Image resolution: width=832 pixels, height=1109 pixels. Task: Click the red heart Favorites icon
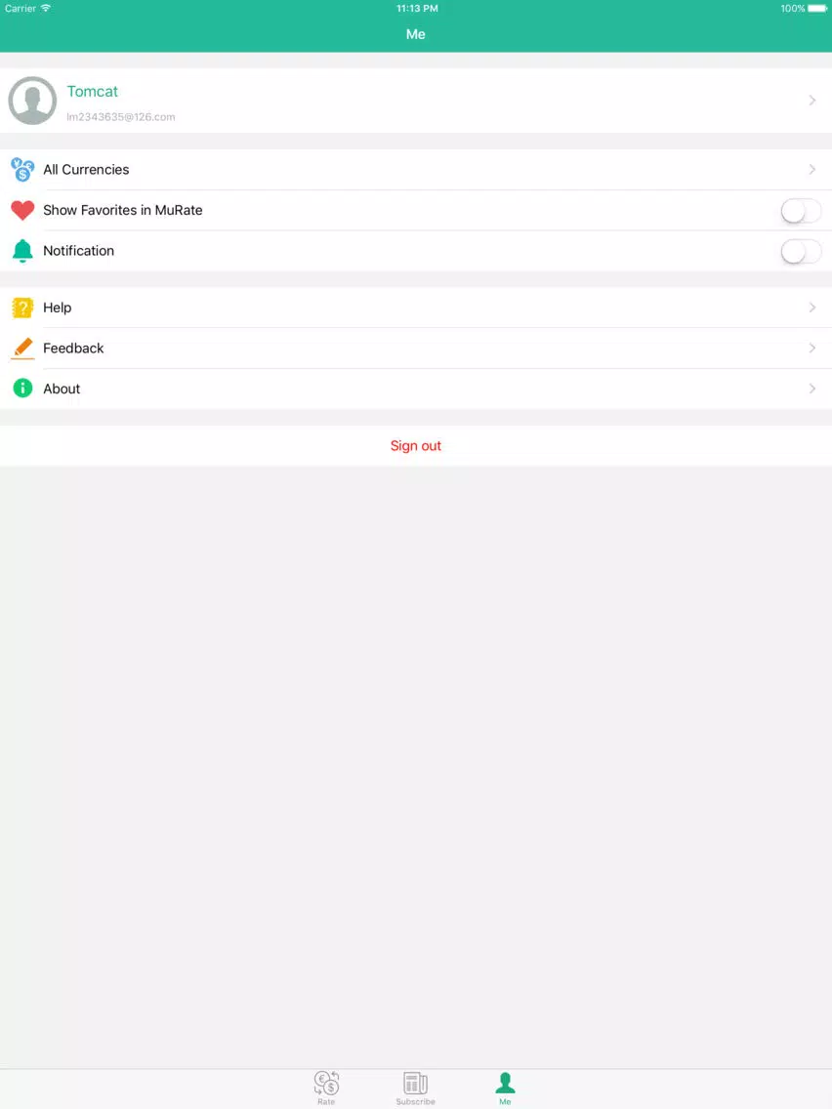(x=22, y=210)
